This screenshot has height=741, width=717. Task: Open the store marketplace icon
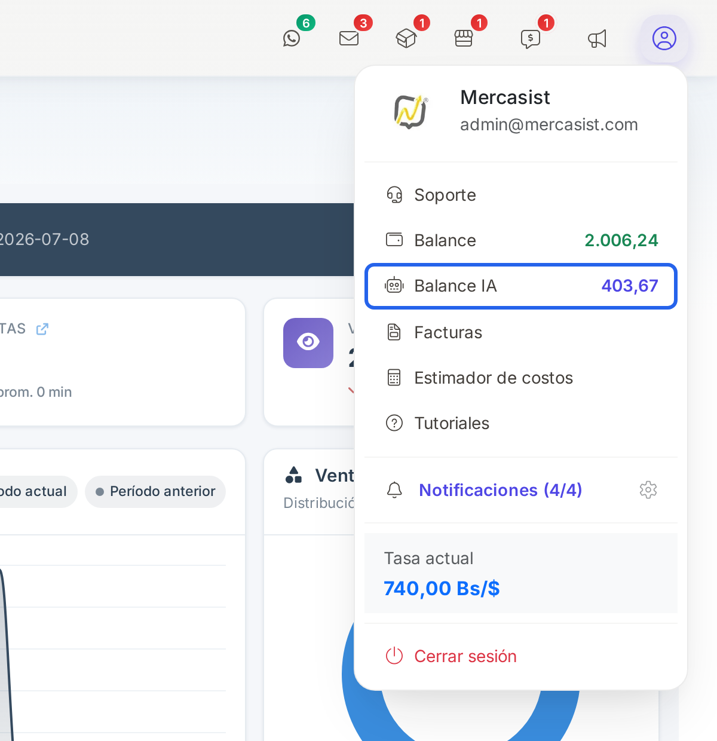click(464, 38)
